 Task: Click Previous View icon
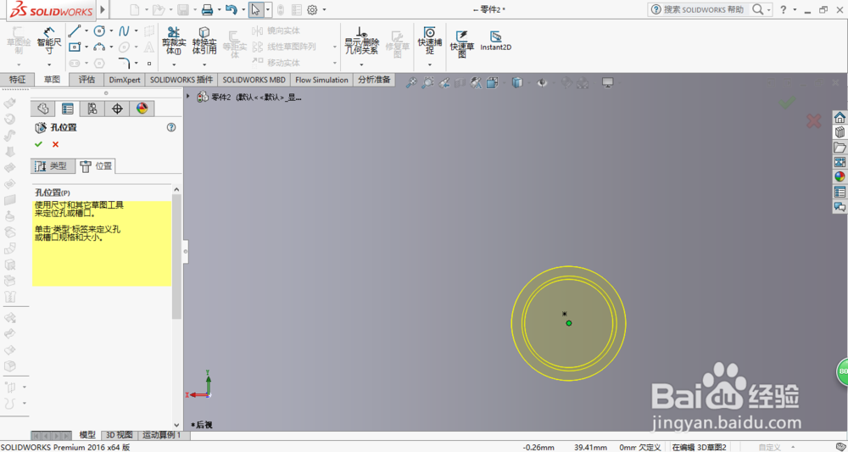444,83
